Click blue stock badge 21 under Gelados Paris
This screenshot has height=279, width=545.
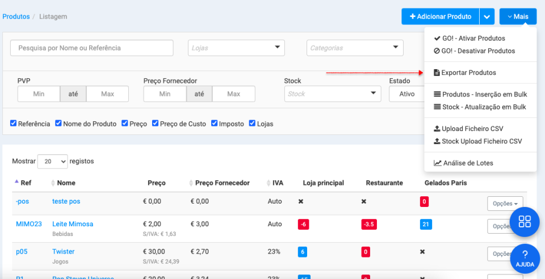[x=426, y=224]
